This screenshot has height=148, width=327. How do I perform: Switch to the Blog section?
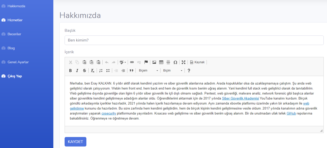tap(11, 48)
